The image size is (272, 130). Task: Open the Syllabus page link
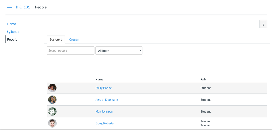pyautogui.click(x=13, y=32)
